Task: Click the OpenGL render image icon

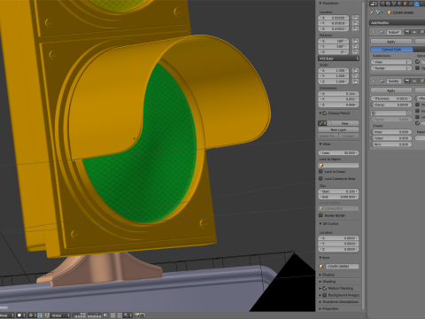Action: 137,315
